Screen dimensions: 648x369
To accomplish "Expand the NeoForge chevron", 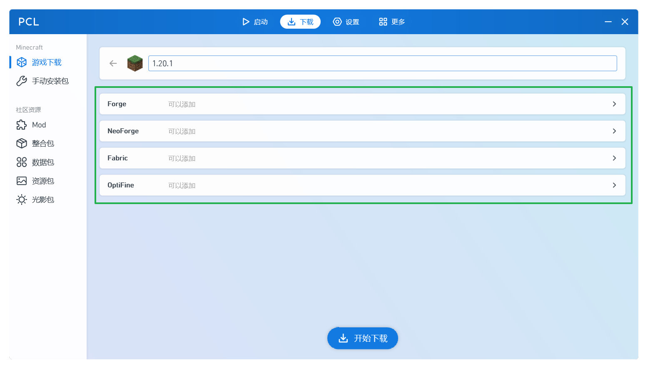I will [x=614, y=131].
